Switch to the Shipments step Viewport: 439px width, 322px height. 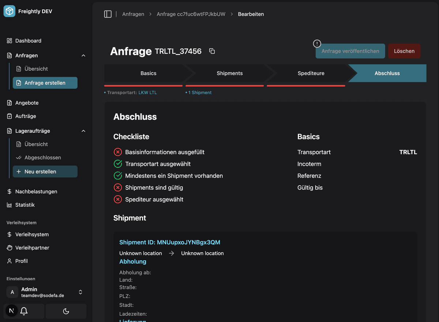(x=229, y=73)
